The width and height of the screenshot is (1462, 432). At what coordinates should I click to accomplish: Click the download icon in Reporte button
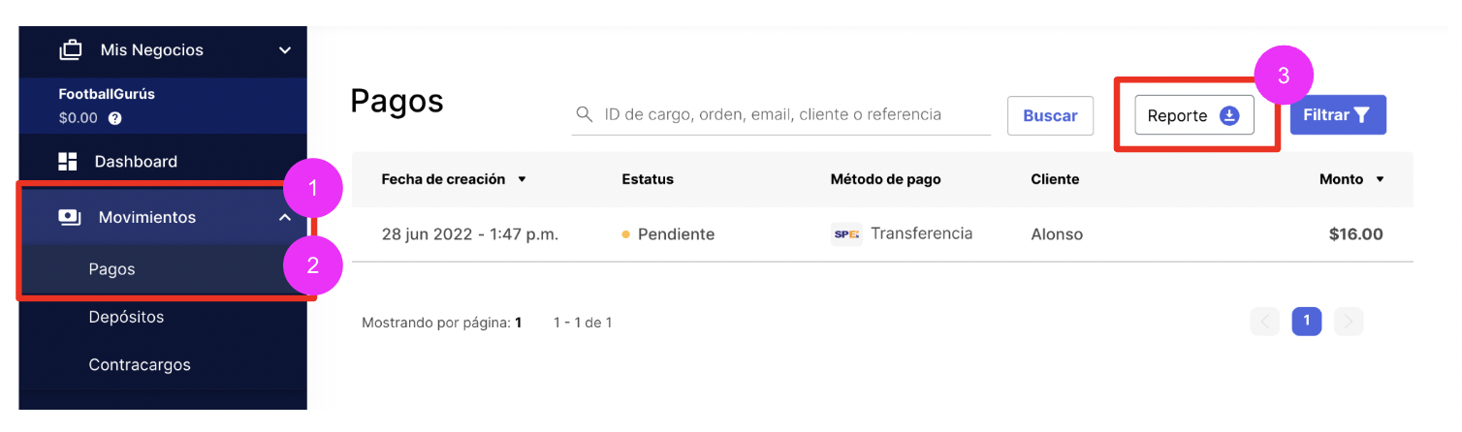[1228, 115]
